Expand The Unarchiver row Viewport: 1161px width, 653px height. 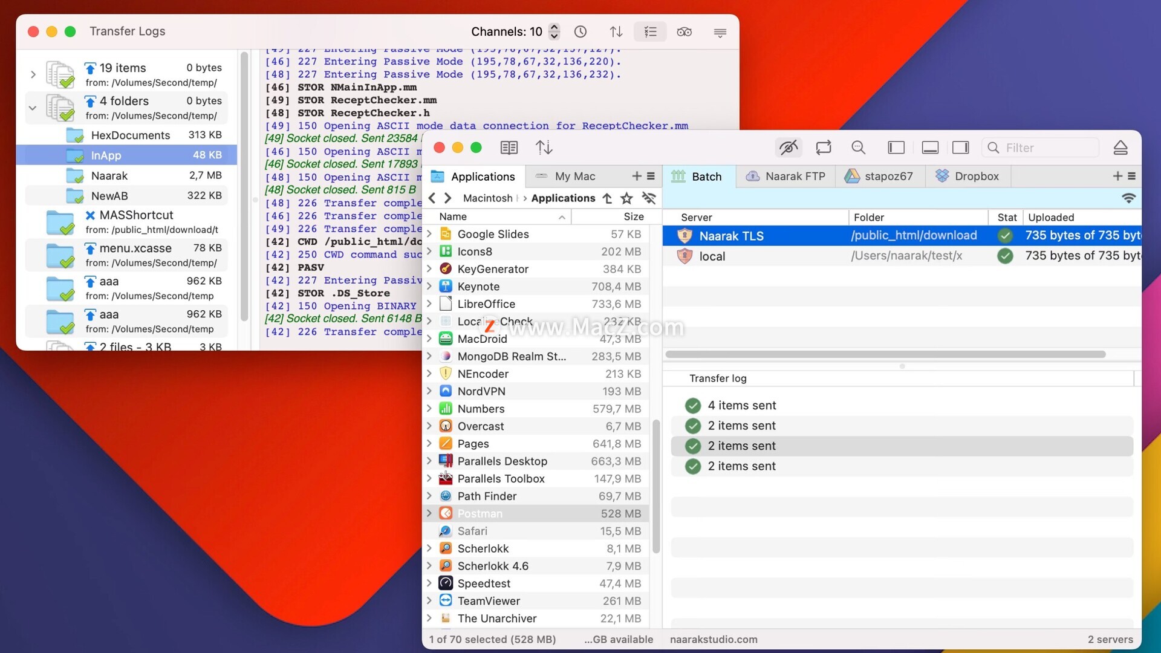(x=429, y=619)
